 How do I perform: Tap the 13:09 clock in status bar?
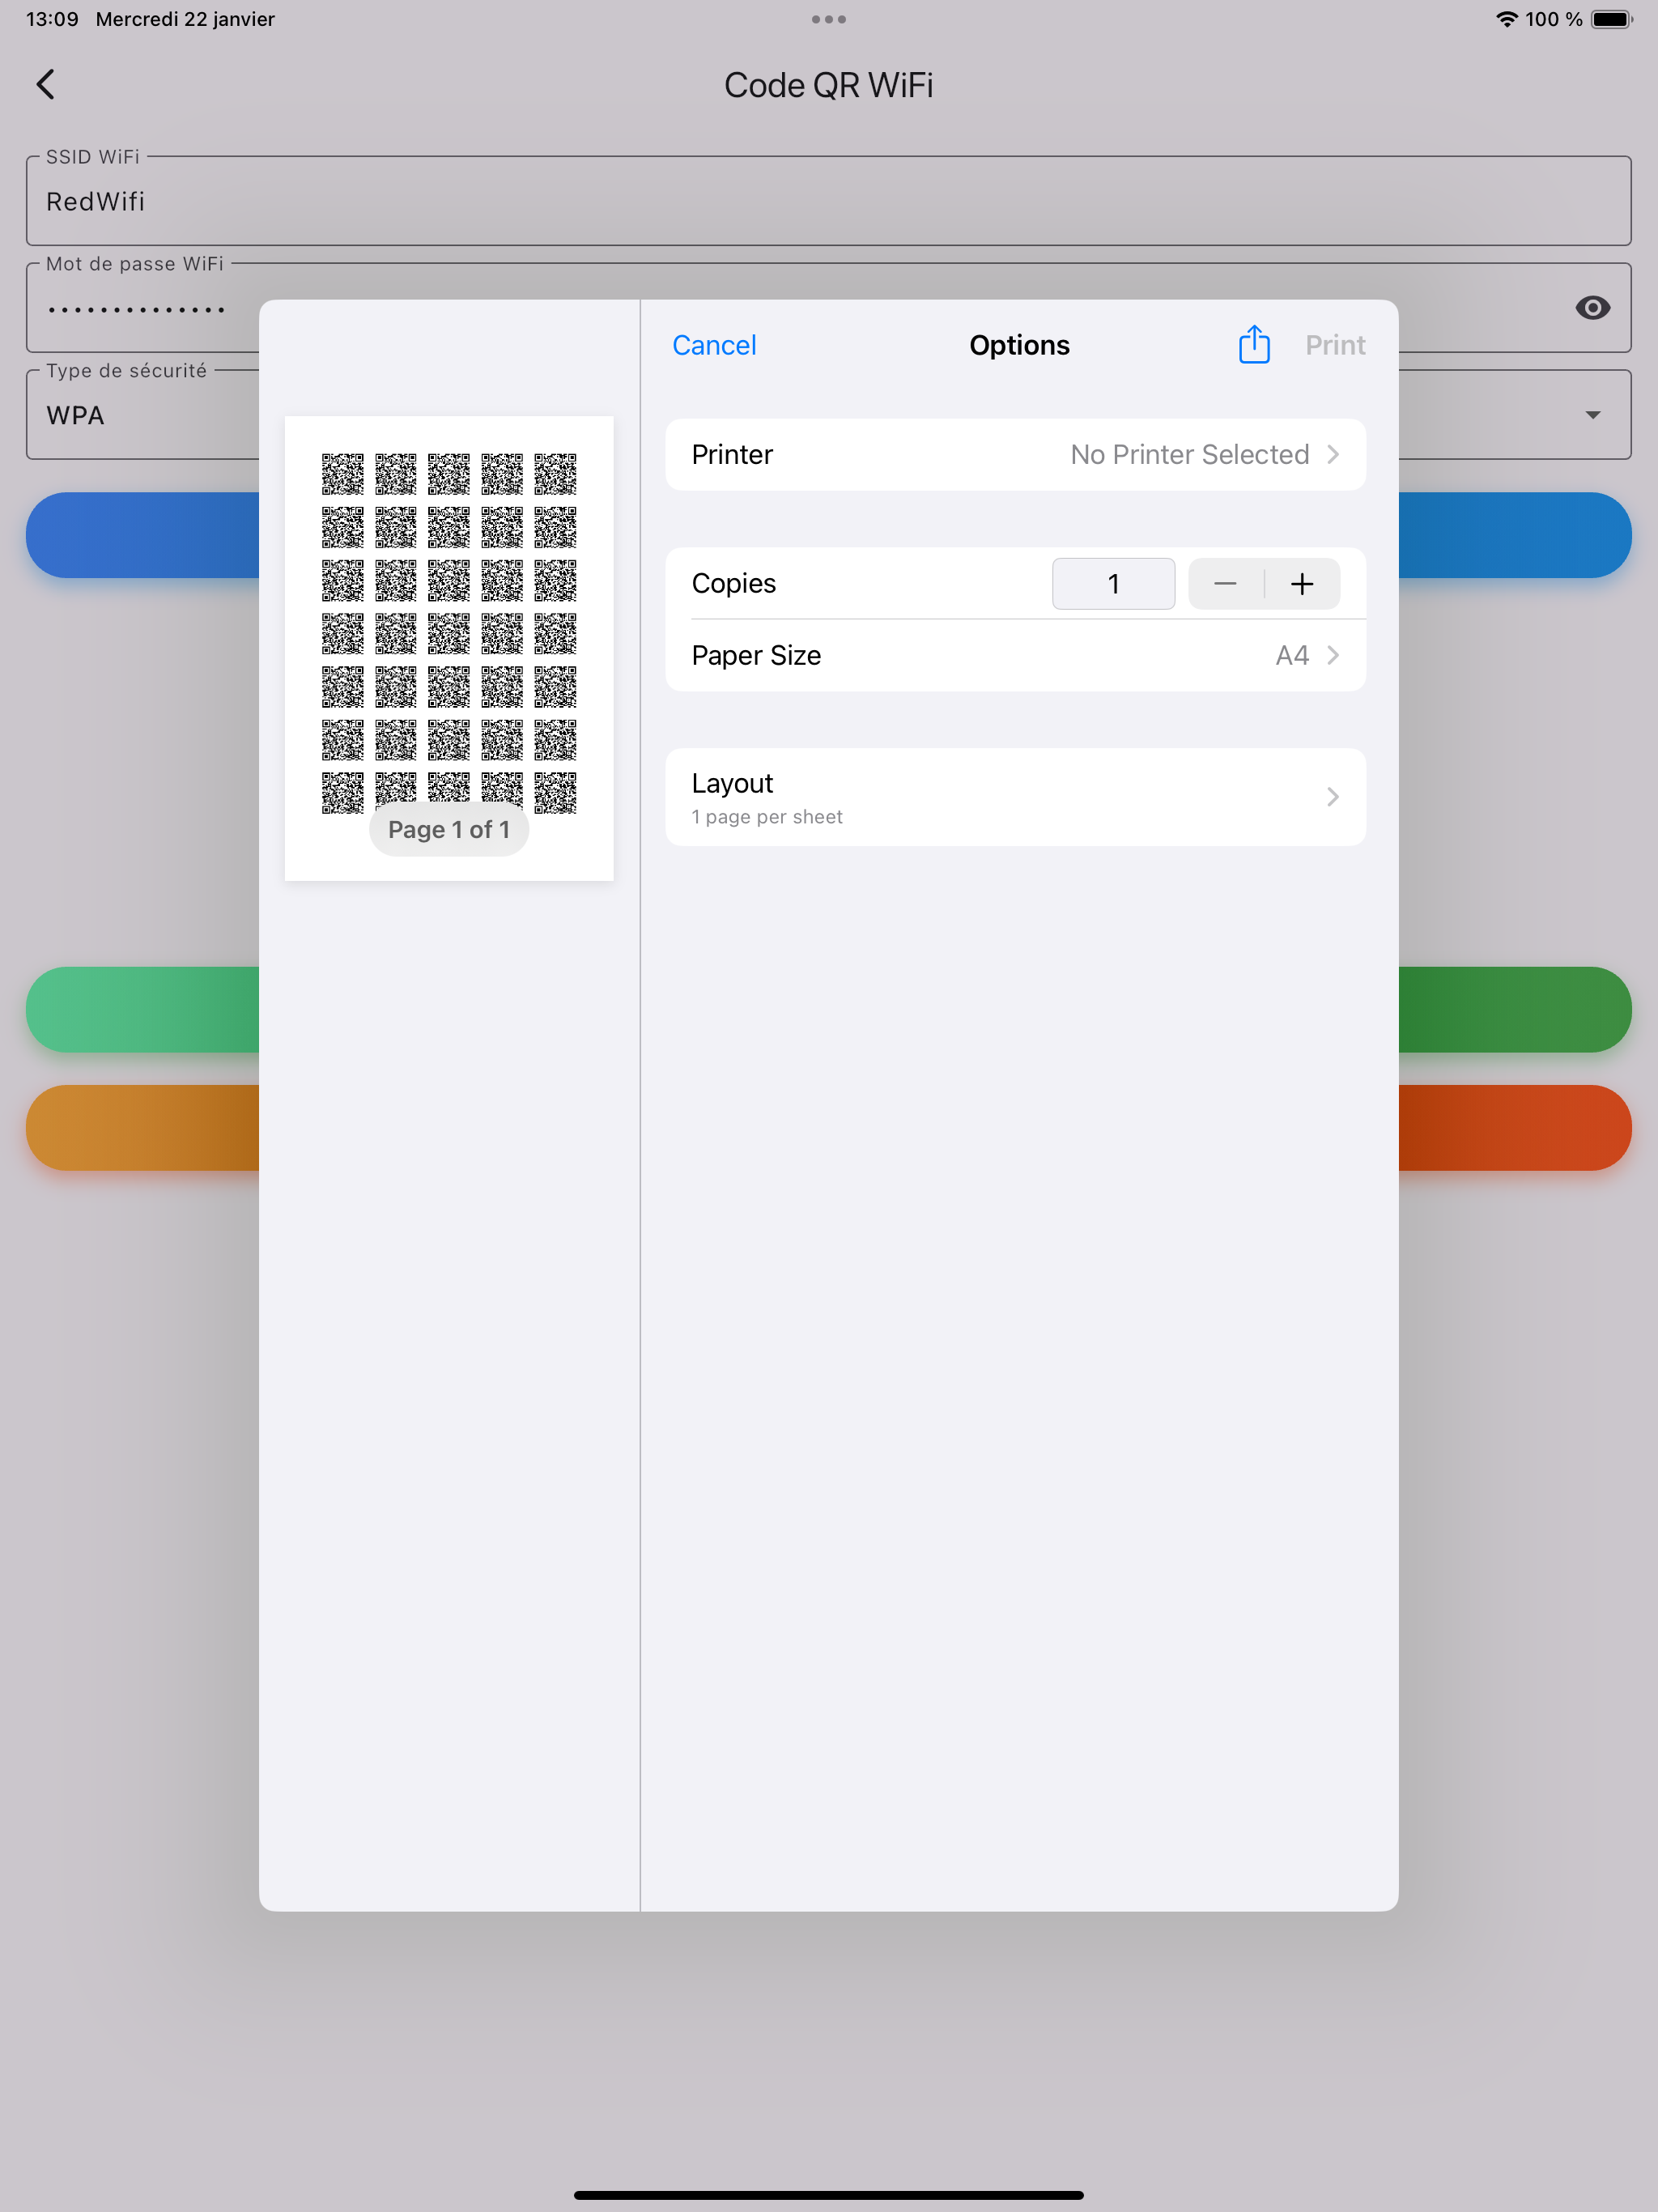[x=52, y=19]
